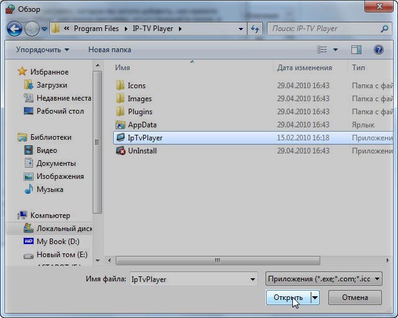Click file list scroll right arrow
Viewport: 398px width, 318px height.
tap(387, 260)
